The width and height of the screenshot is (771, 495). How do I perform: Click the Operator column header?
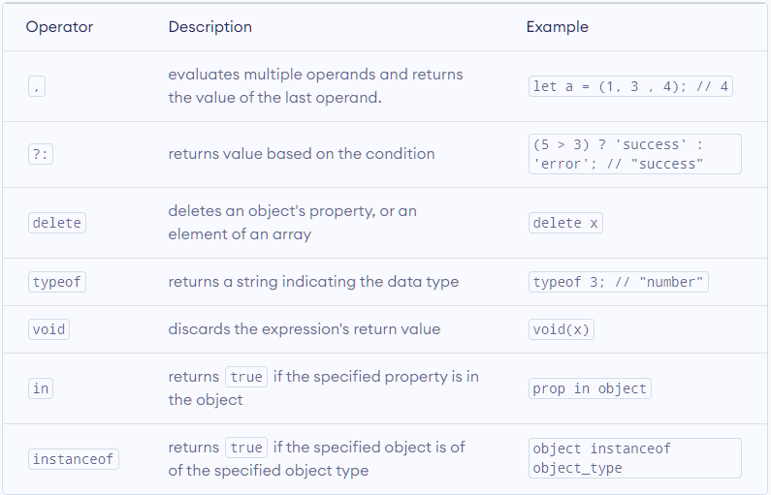pyautogui.click(x=59, y=26)
